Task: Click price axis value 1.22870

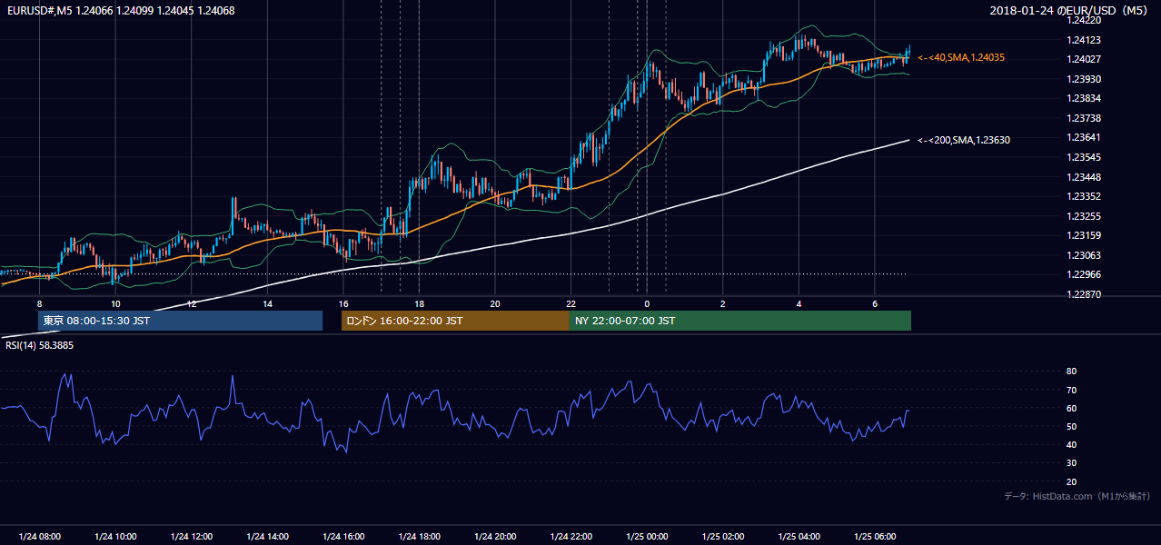Action: click(x=1084, y=294)
